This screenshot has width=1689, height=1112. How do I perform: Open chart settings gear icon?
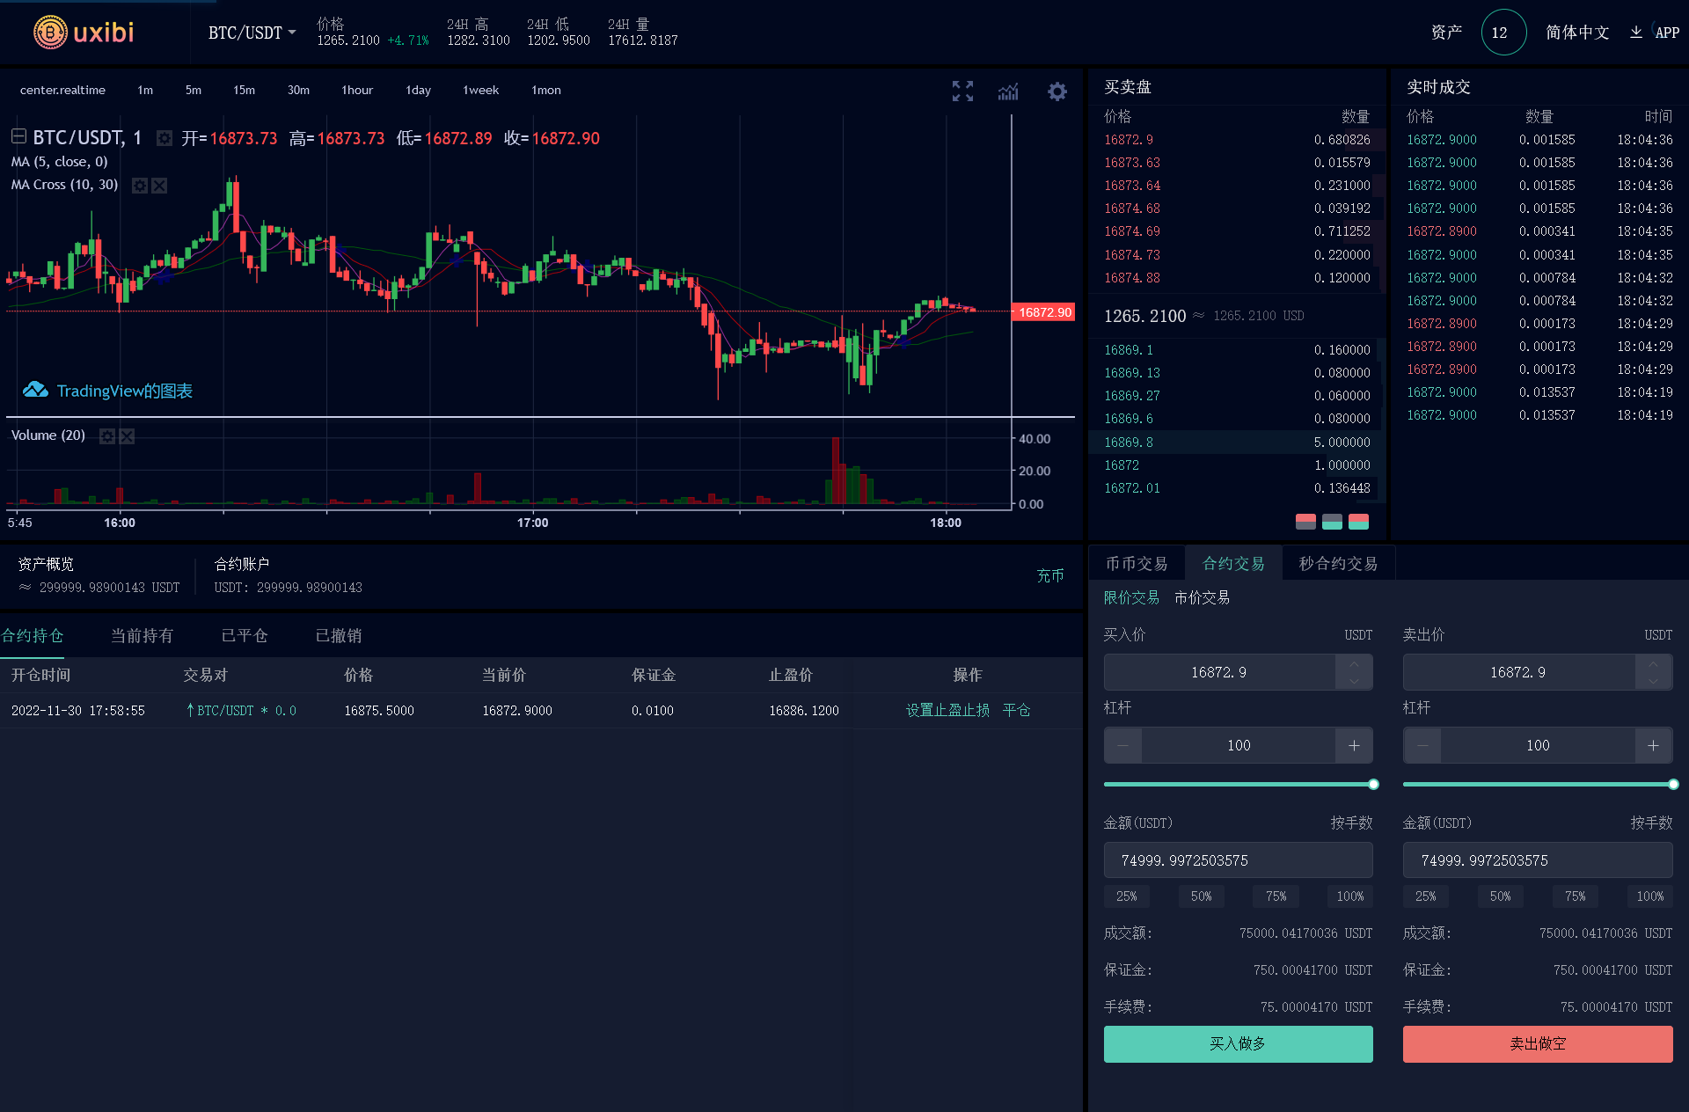click(x=1057, y=91)
